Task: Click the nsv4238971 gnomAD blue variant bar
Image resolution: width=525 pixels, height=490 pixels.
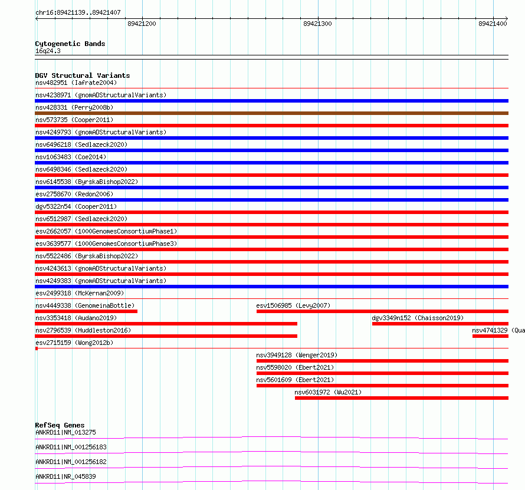Action: [x=271, y=101]
